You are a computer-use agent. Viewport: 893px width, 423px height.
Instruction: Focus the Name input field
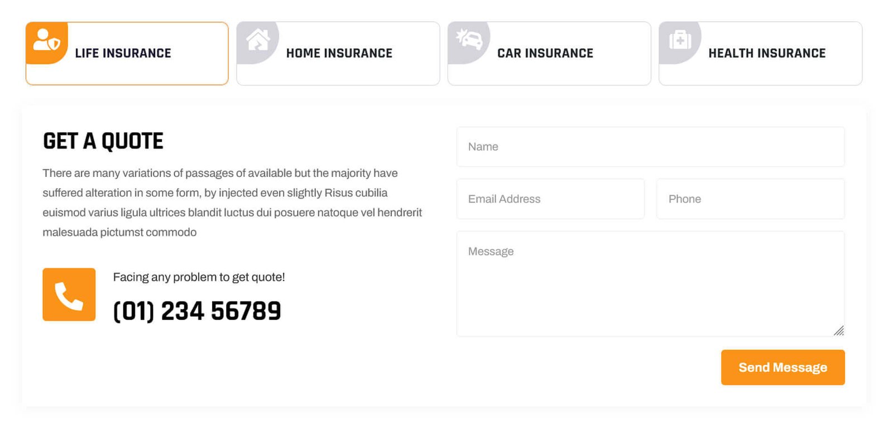pyautogui.click(x=650, y=147)
